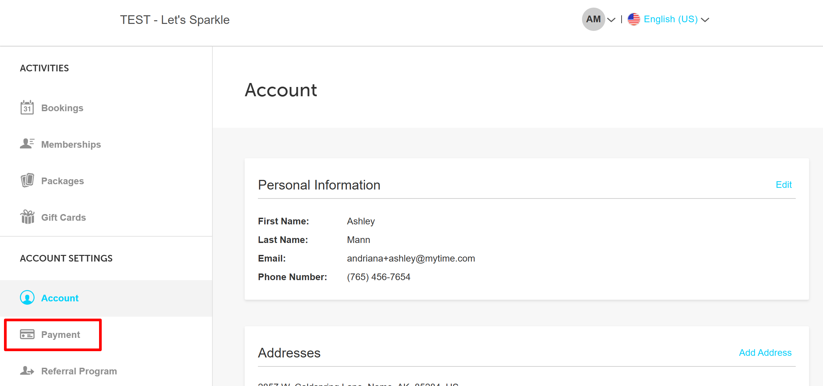
Task: Open the AM user avatar menu
Action: (x=593, y=19)
